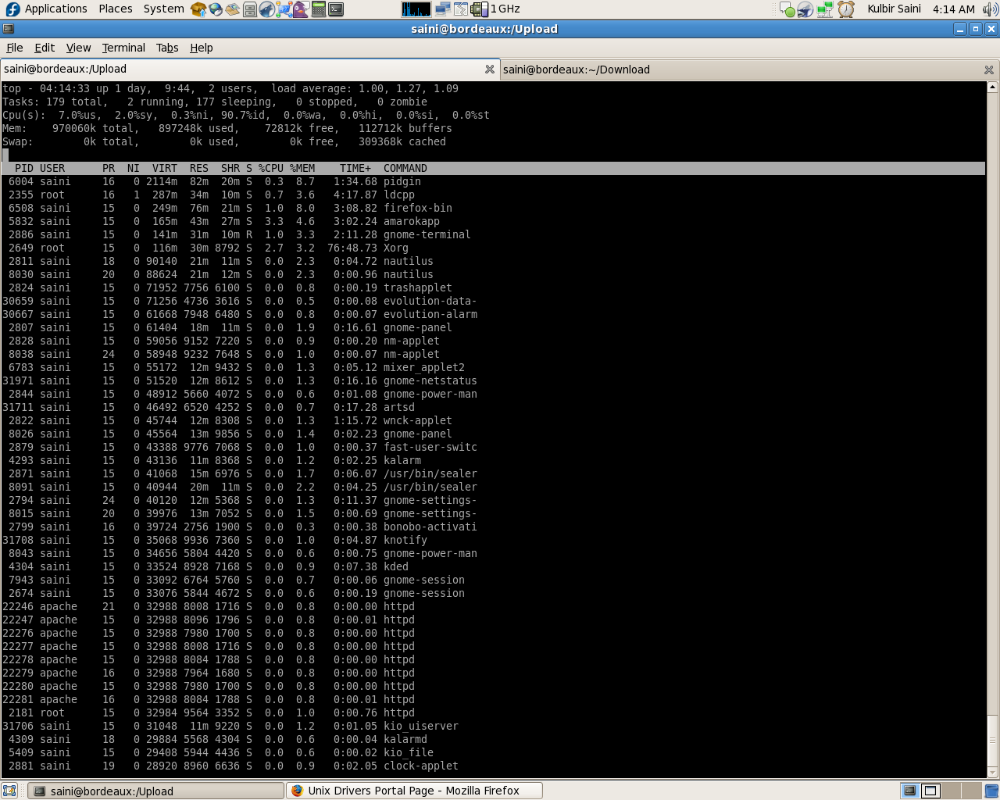Click the system monitor graph applet
The height and width of the screenshot is (800, 1000).
[416, 9]
